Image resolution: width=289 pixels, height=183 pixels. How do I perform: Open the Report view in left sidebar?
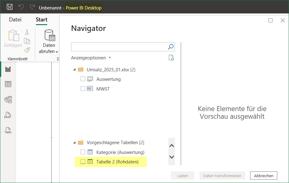coord(8,69)
